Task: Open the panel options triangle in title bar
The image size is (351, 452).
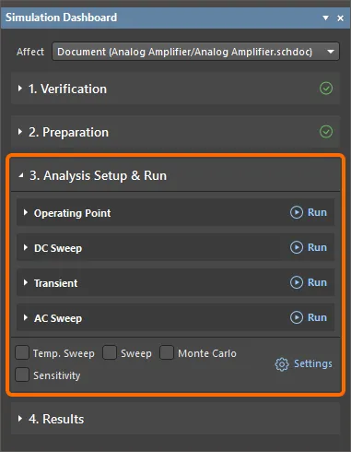Action: [x=326, y=18]
